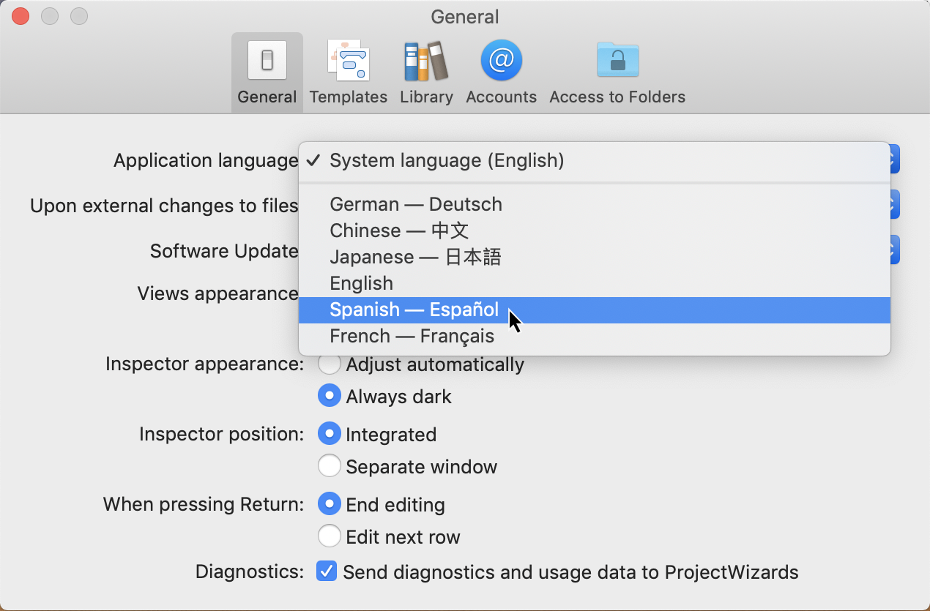Viewport: 930px width, 611px height.
Task: Pick Japanese — 日本語 in the language menu
Action: 415,257
